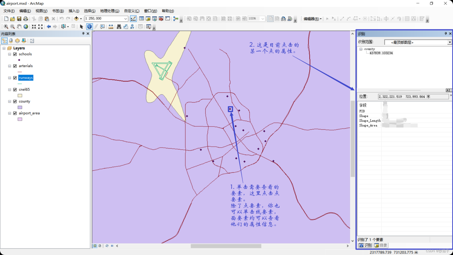Switch to List By Source view
The height and width of the screenshot is (255, 453).
pyautogui.click(x=11, y=41)
